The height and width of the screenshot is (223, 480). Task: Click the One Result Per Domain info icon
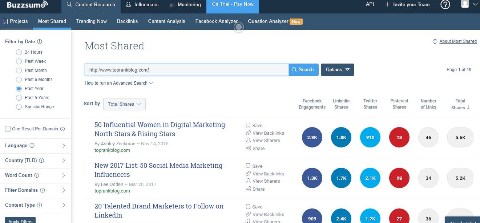(x=62, y=129)
